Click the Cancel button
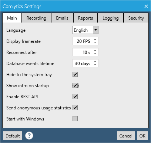This screenshot has width=151, height=143. [x=126, y=136]
